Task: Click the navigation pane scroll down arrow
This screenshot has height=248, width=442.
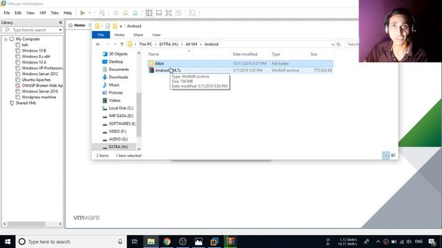Action: (x=139, y=149)
